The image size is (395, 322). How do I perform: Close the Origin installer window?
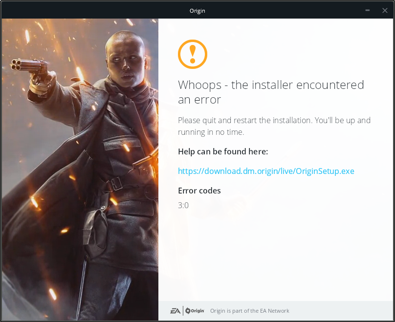pos(385,11)
